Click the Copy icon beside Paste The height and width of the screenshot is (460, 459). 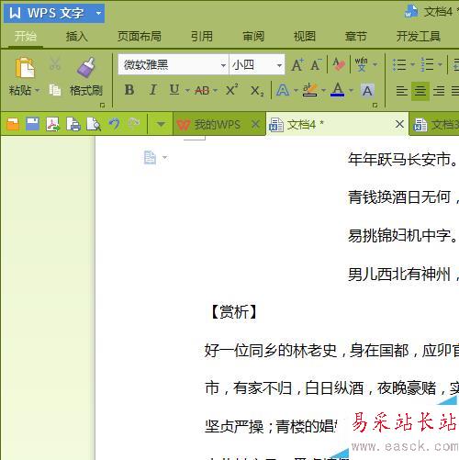point(55,90)
